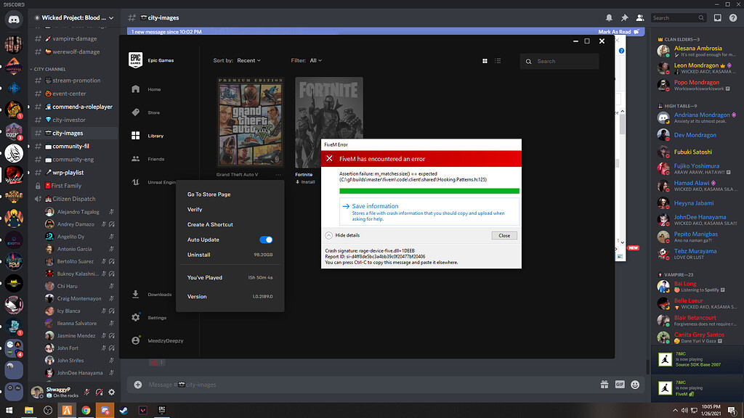The height and width of the screenshot is (418, 744).
Task: Open WeedzyDeepzy profile icon
Action: (136, 340)
